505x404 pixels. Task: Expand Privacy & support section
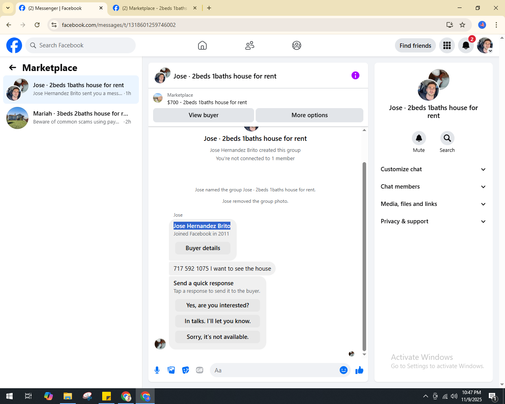pyautogui.click(x=434, y=221)
